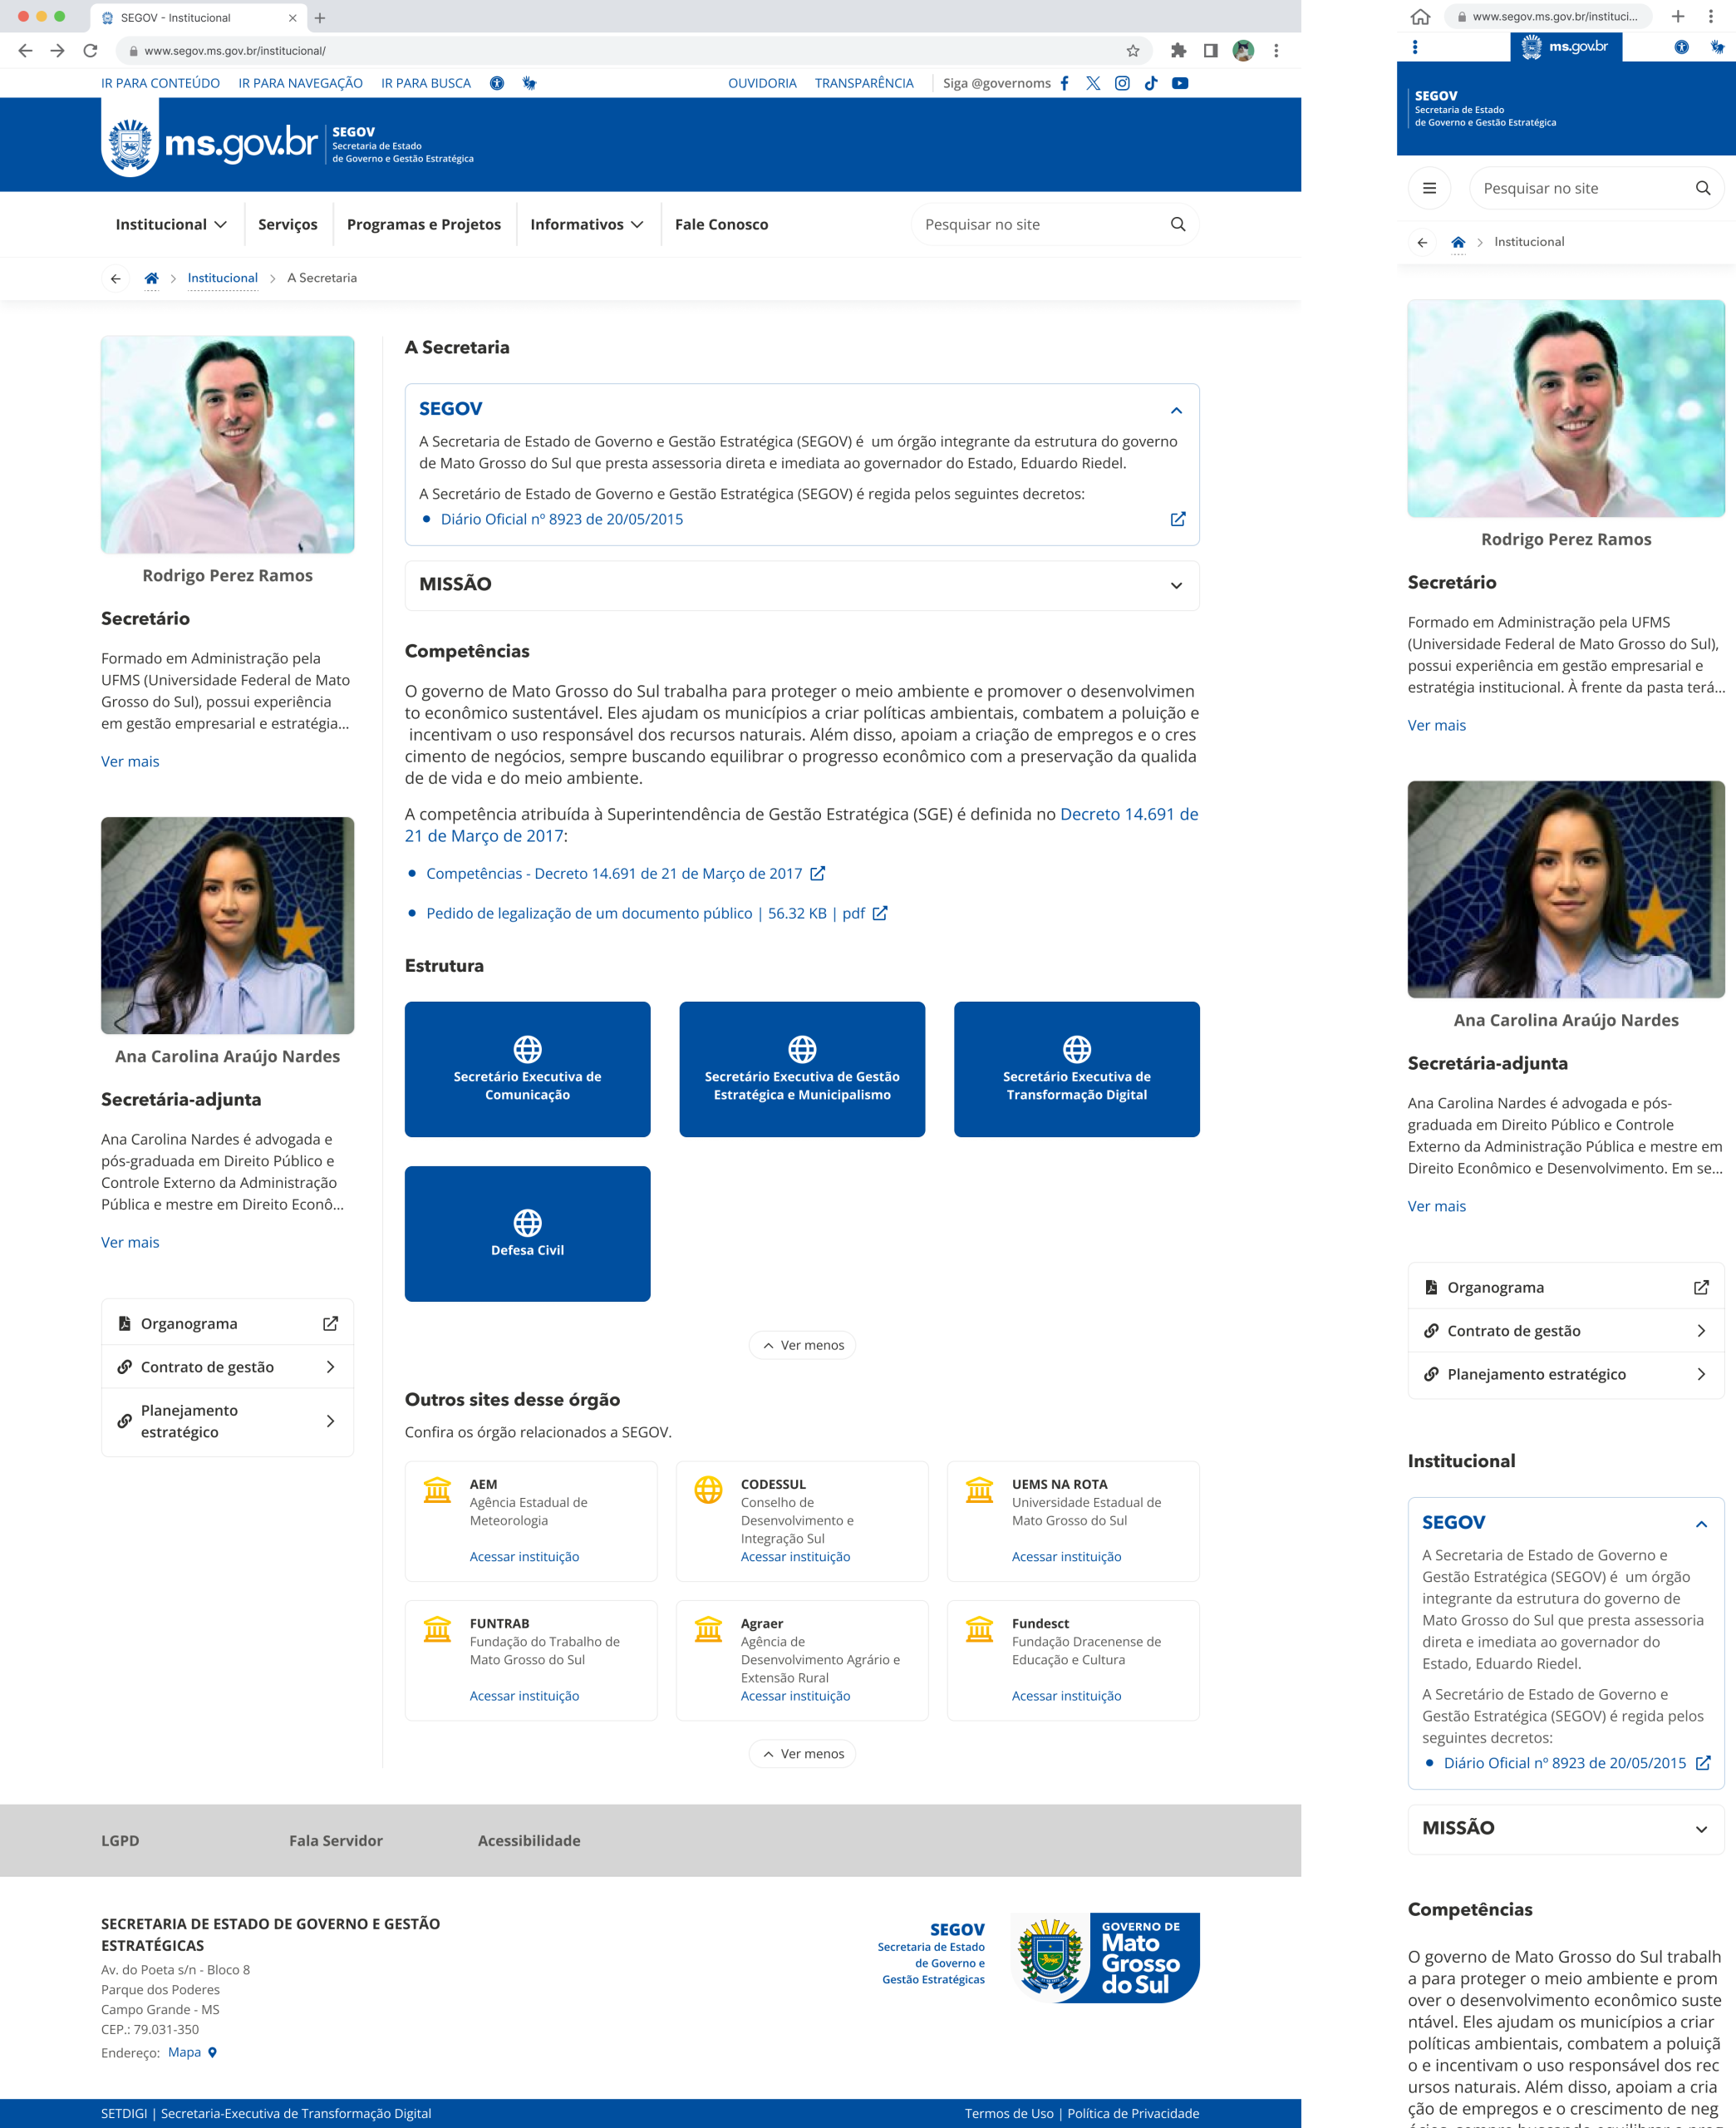This screenshot has height=2128, width=1736.
Task: Open the Instagram icon in top bar
Action: [1122, 83]
